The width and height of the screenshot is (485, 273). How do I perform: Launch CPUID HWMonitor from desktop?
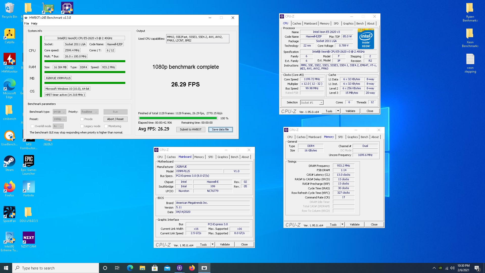pyautogui.click(x=9, y=63)
